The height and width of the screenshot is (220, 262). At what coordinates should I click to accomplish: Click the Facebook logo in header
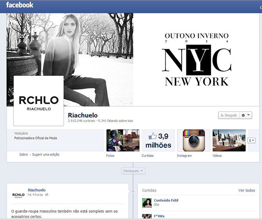pyautogui.click(x=20, y=5)
